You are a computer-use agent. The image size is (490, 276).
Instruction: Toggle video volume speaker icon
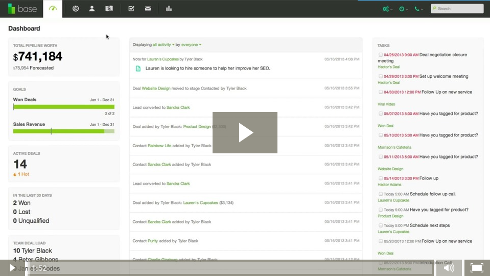coord(449,268)
